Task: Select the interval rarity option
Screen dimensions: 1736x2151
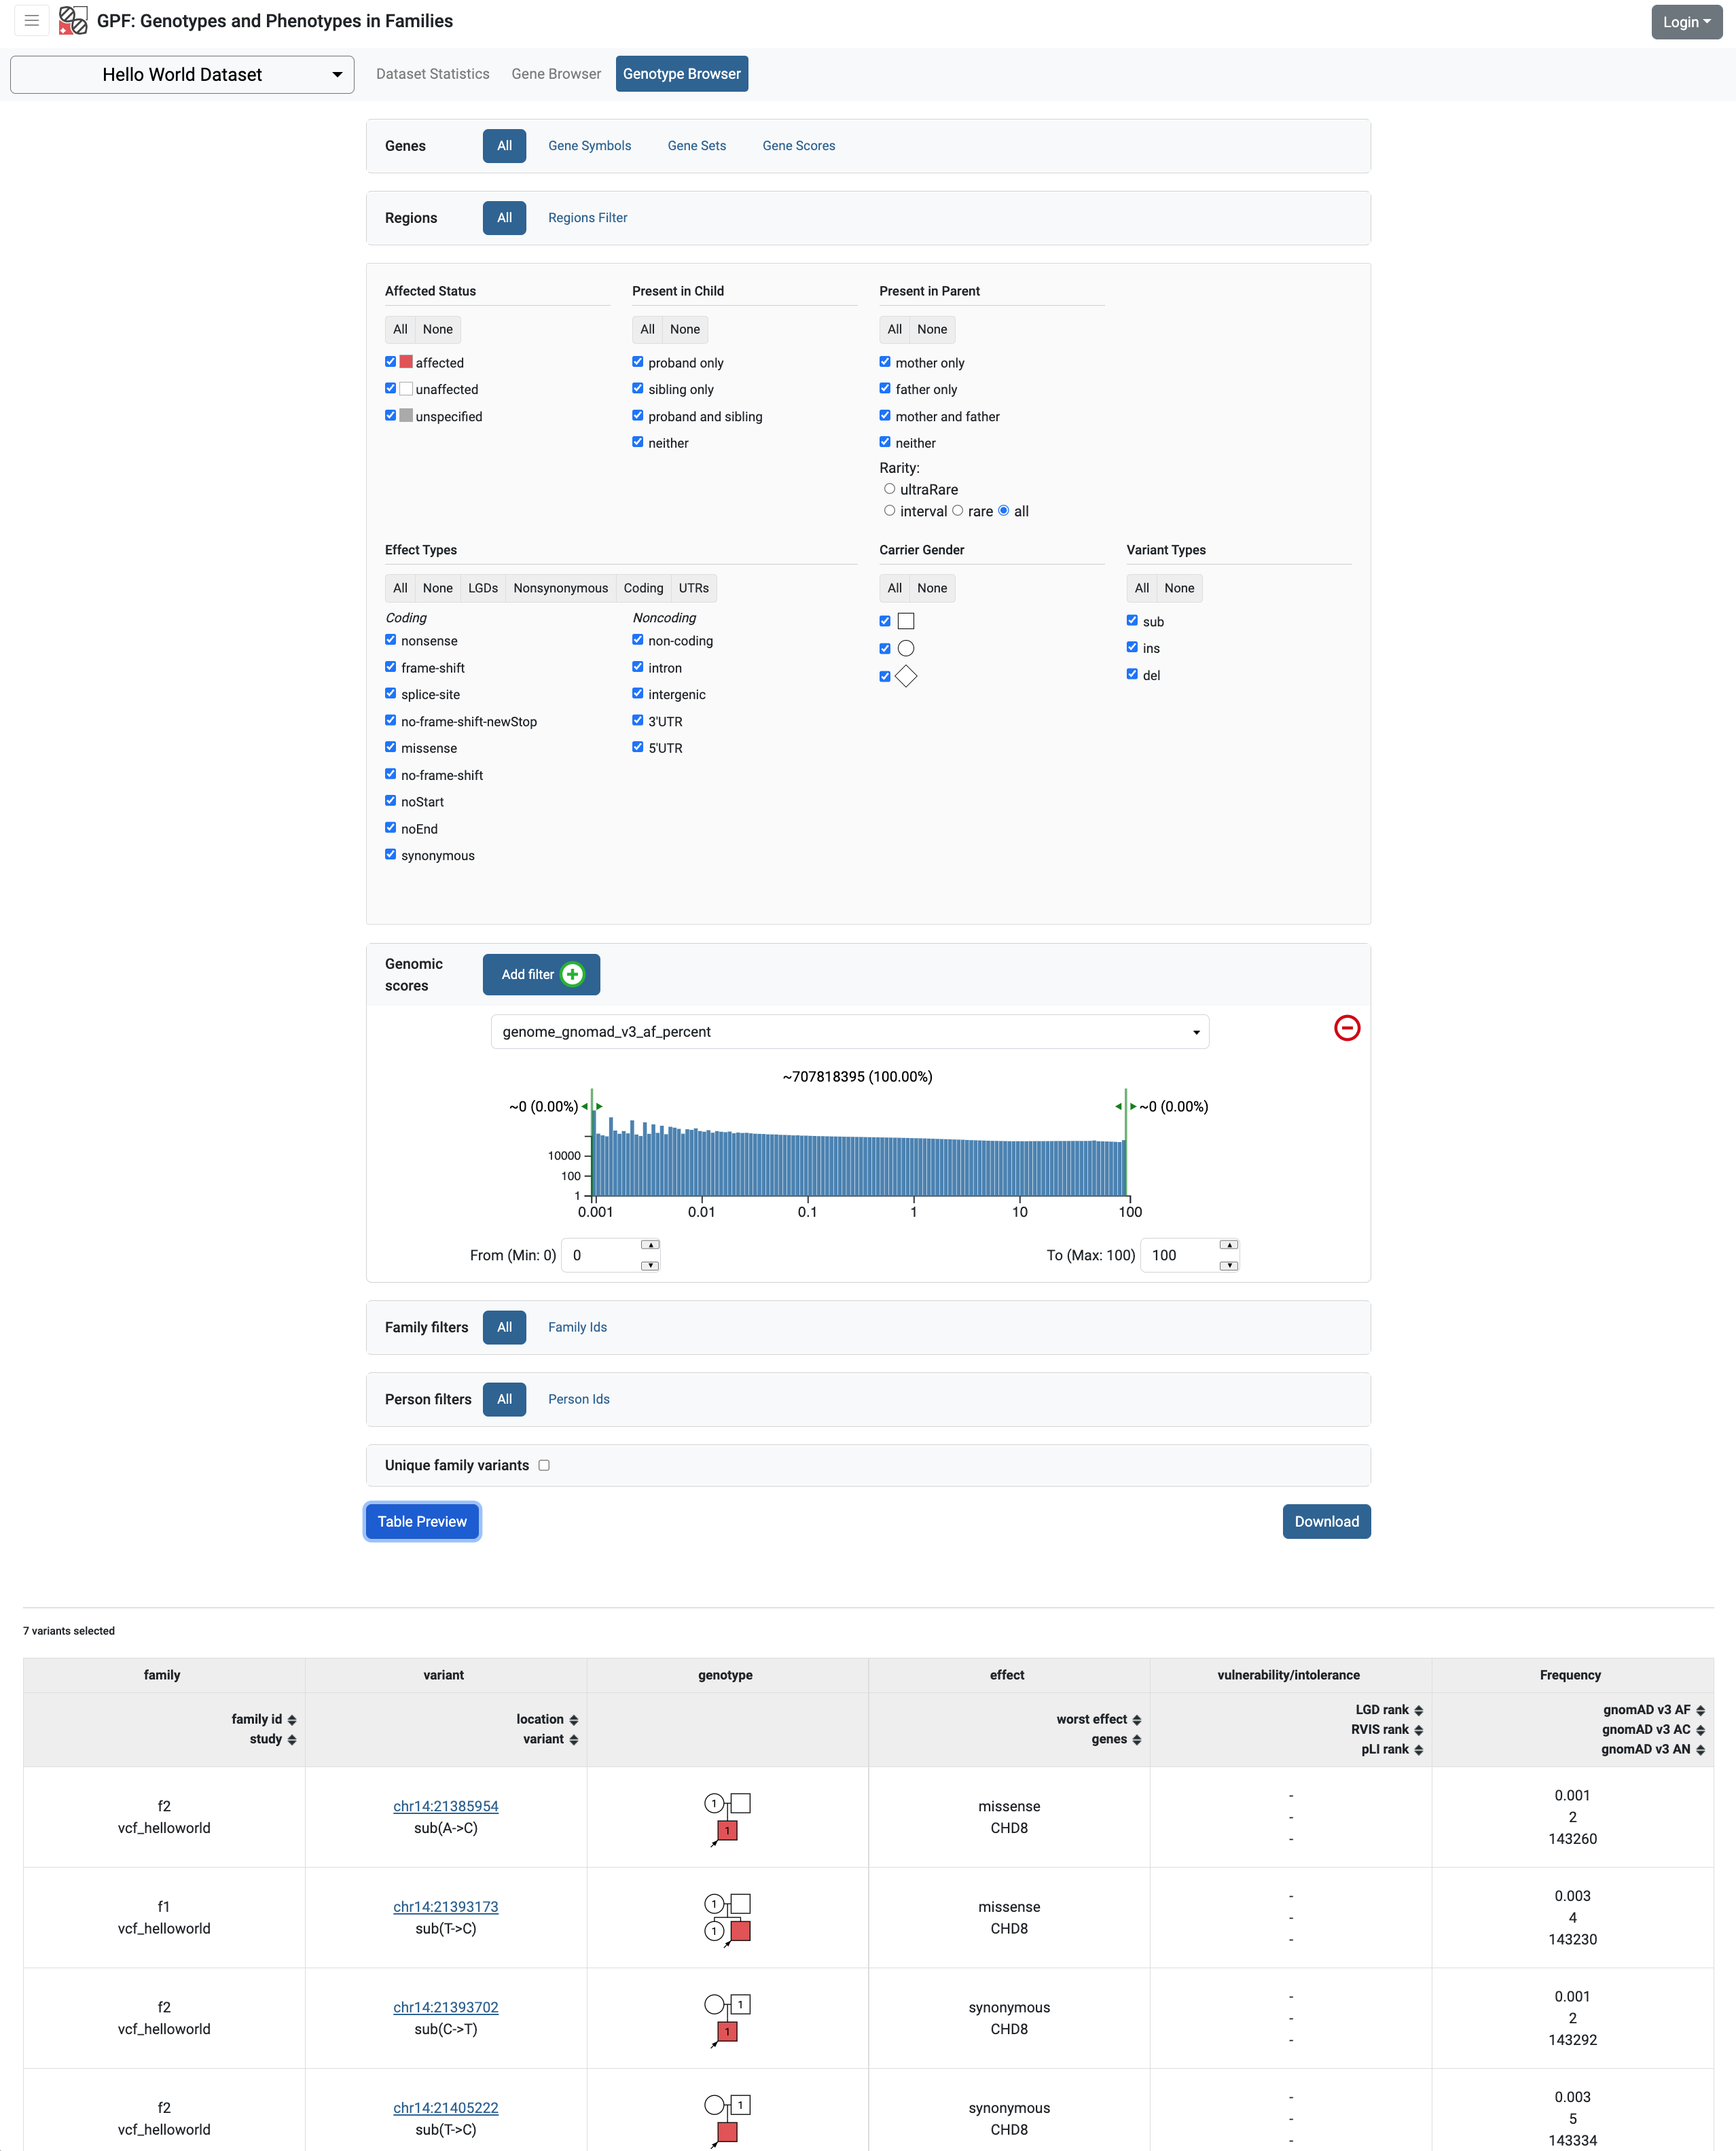Action: point(890,510)
